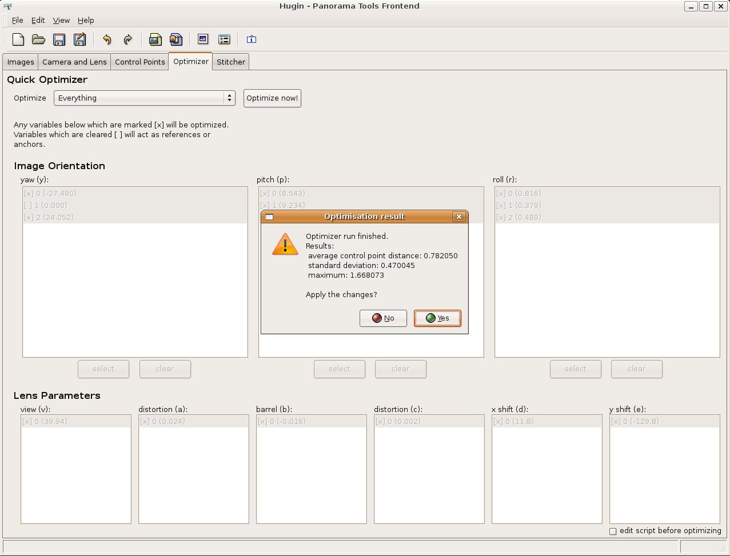Click the standard deviation result line
The width and height of the screenshot is (730, 556).
361,266
